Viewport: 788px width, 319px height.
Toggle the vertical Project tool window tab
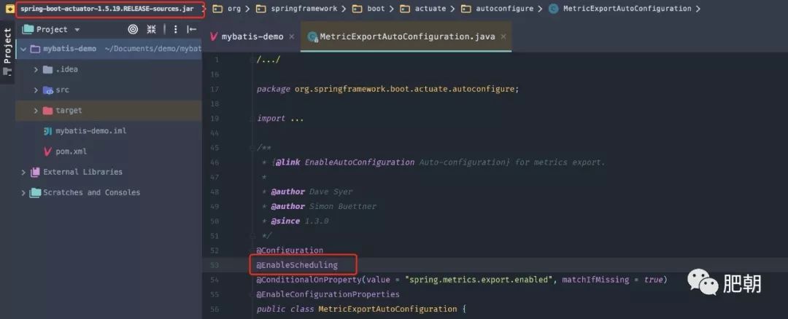(x=7, y=52)
